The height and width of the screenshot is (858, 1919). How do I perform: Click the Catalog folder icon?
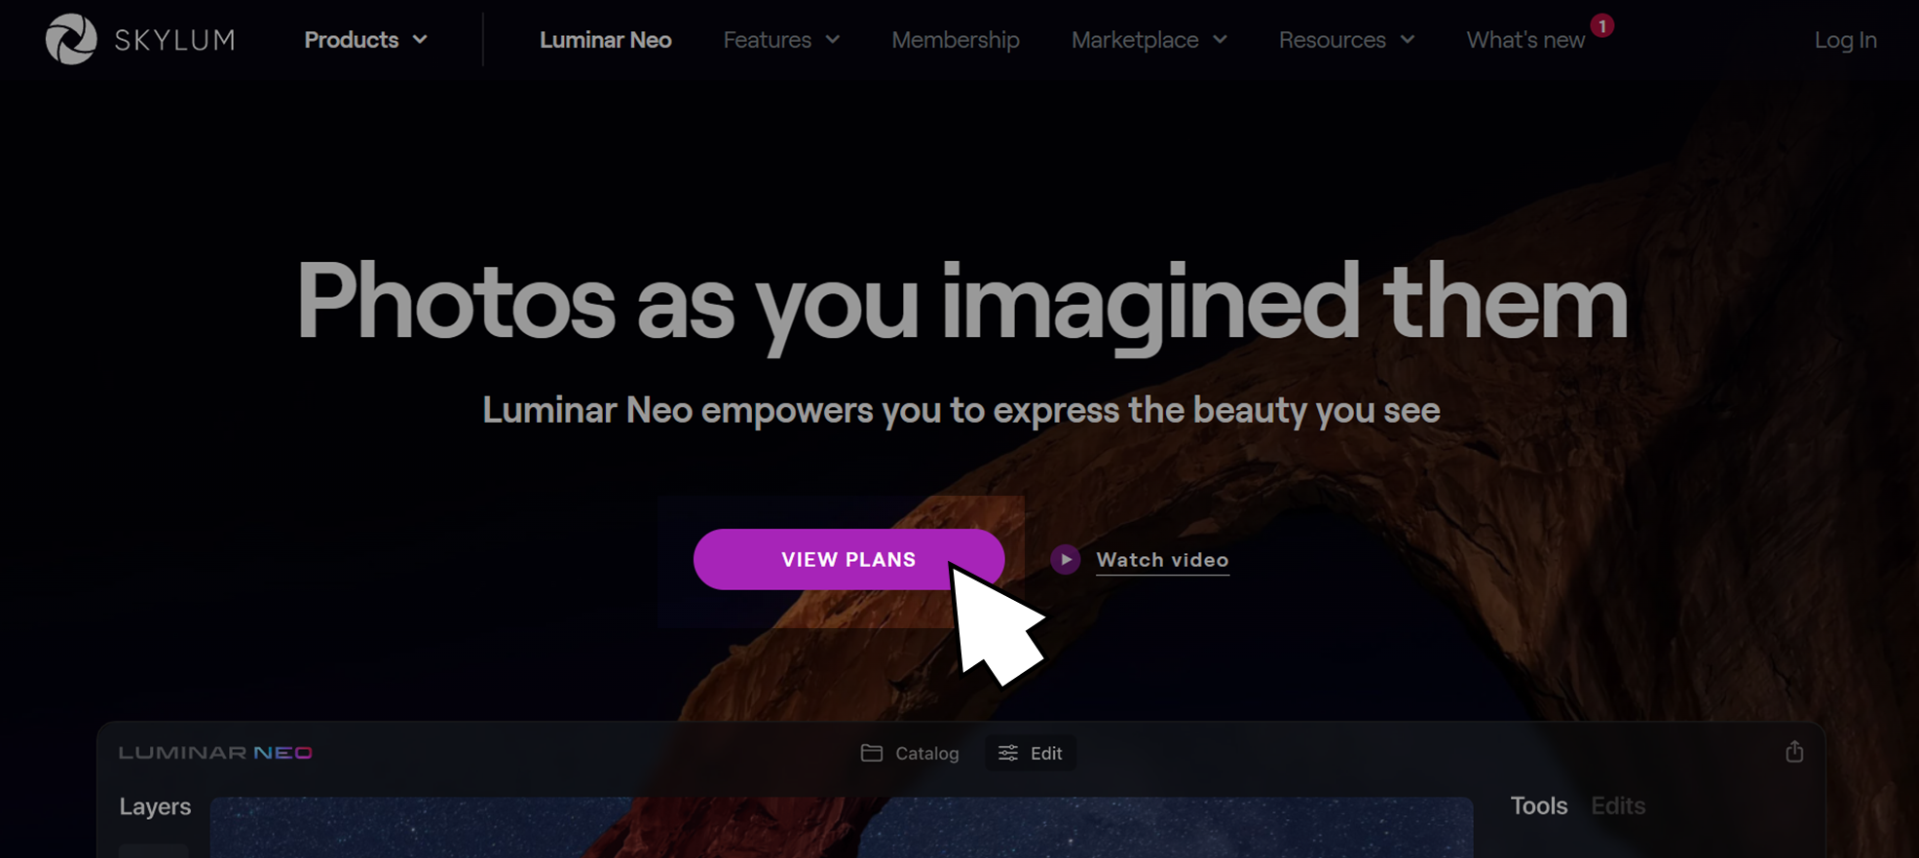tap(872, 753)
